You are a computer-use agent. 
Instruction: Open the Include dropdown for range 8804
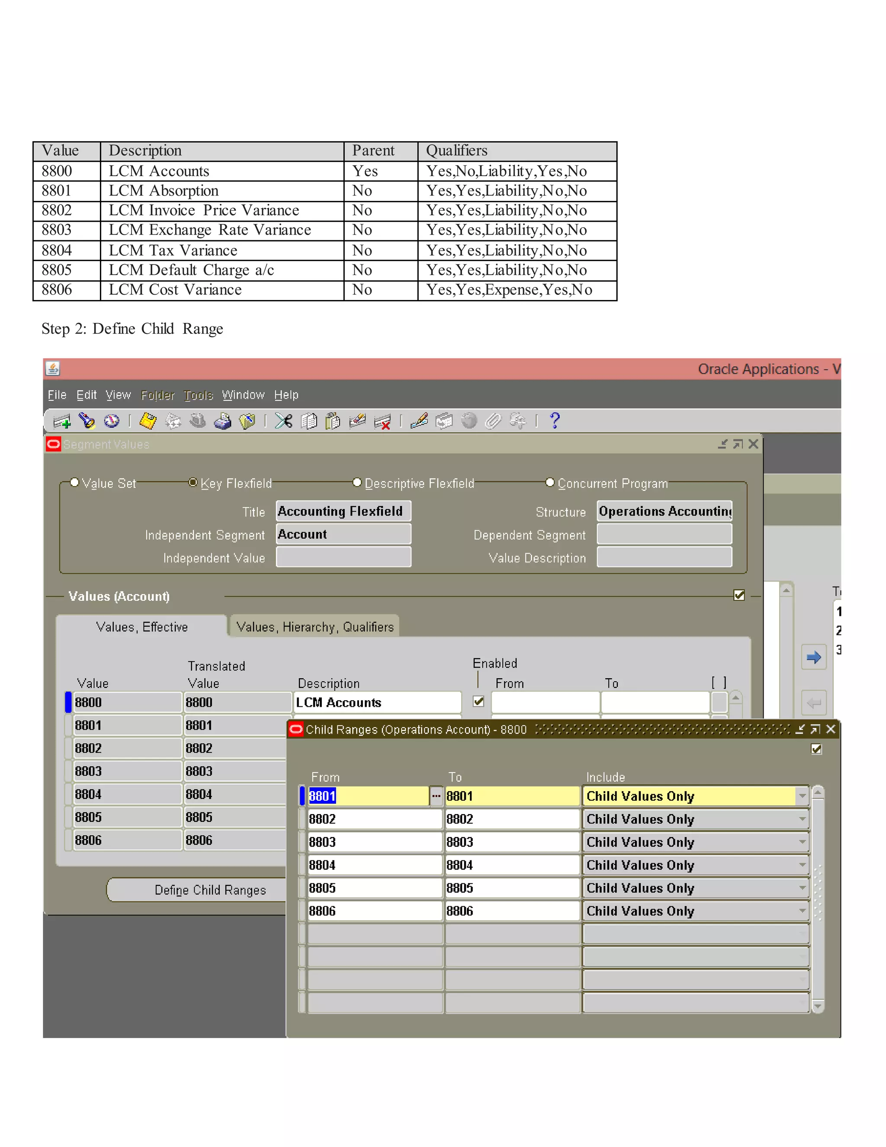click(x=802, y=865)
